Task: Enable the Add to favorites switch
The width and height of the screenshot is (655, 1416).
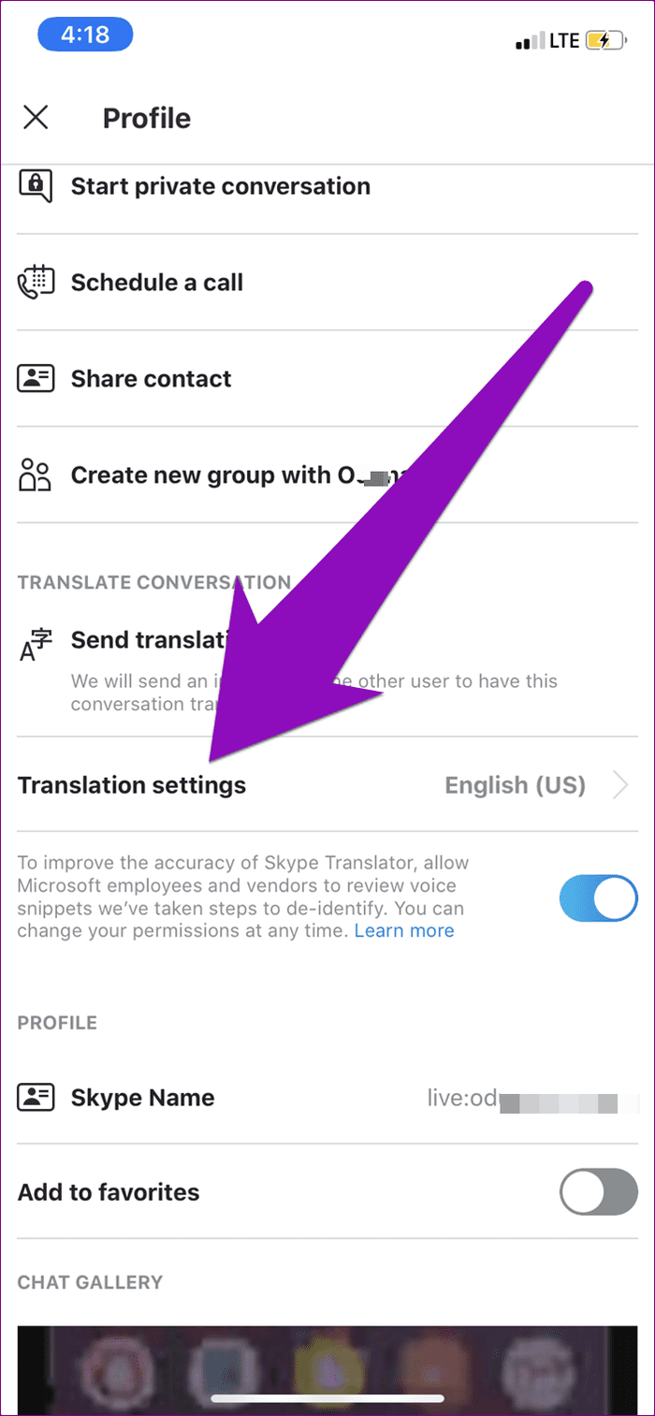Action: coord(598,1191)
